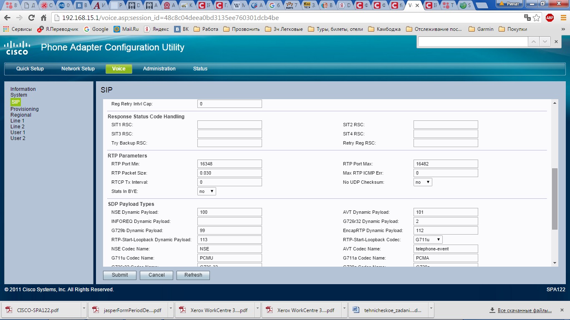Viewport: 570px width, 320px height.
Task: Open the downloaded CISCO-SPA122.pdf file
Action: point(42,310)
